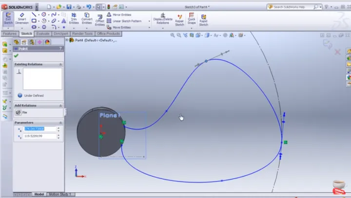Select the Smart Dimension tool
This screenshot has height=198, width=351.
[x=21, y=18]
